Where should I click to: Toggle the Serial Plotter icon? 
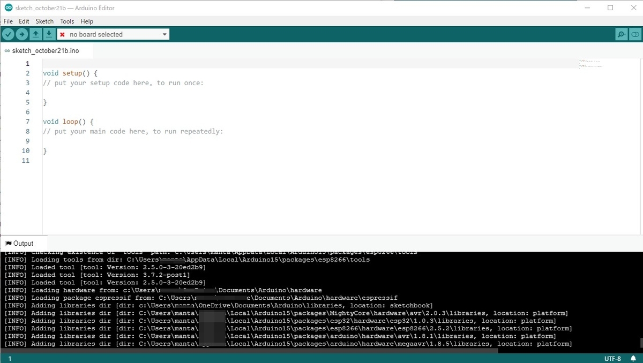[634, 34]
